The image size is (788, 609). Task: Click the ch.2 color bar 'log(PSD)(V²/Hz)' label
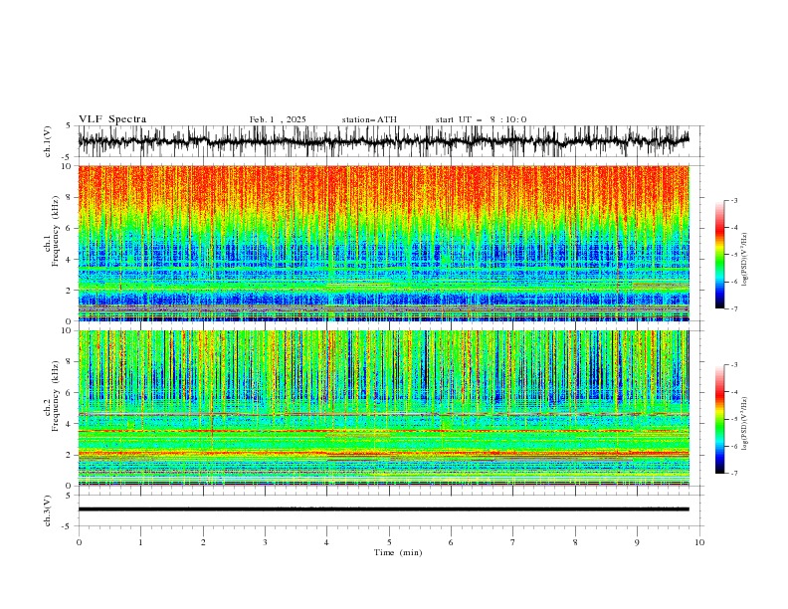point(746,424)
